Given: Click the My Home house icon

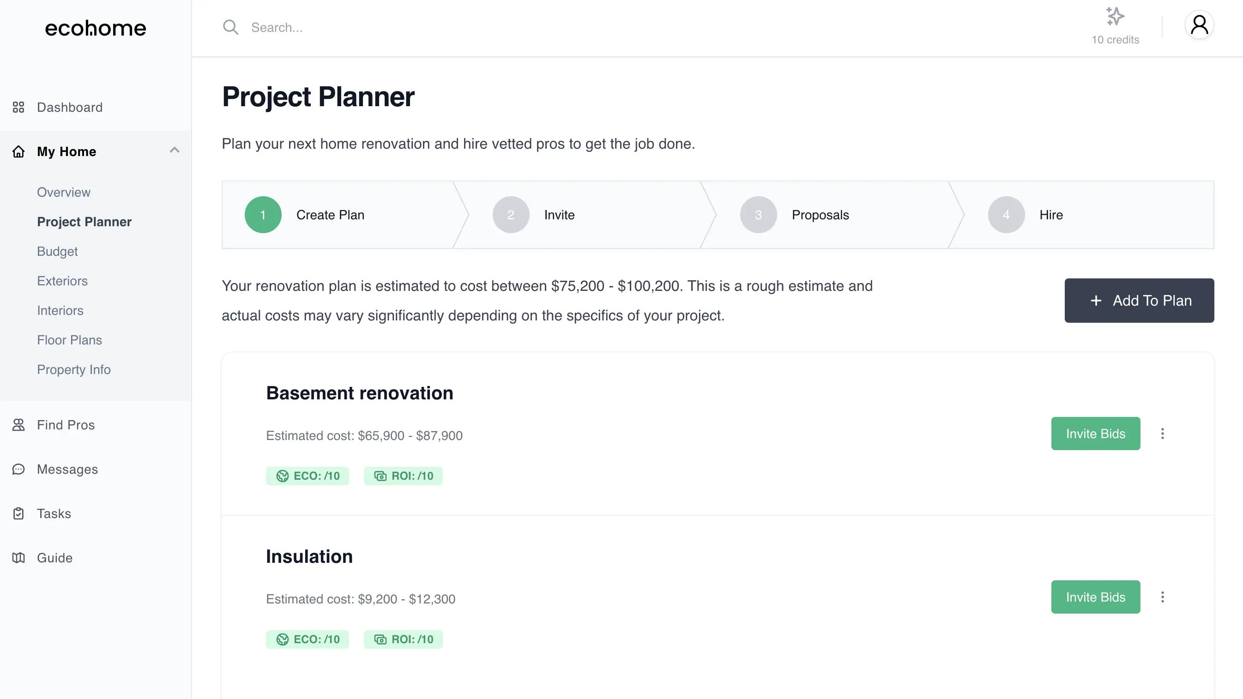Looking at the screenshot, I should (x=18, y=151).
